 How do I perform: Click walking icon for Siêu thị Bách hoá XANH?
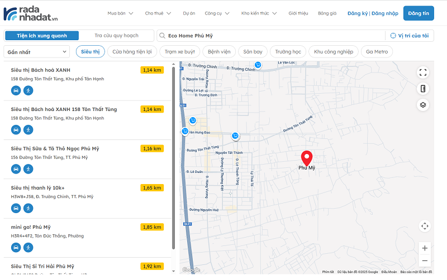28,90
